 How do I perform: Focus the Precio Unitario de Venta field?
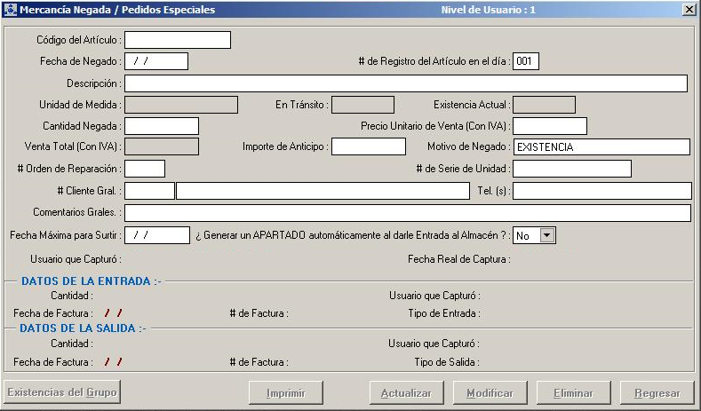pos(549,126)
